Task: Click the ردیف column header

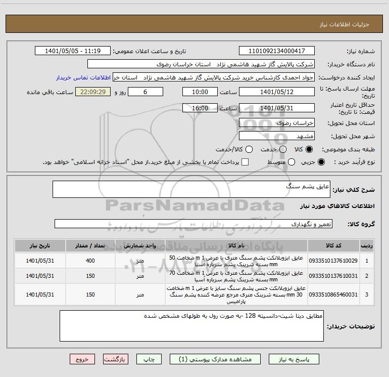Action: coord(367,245)
